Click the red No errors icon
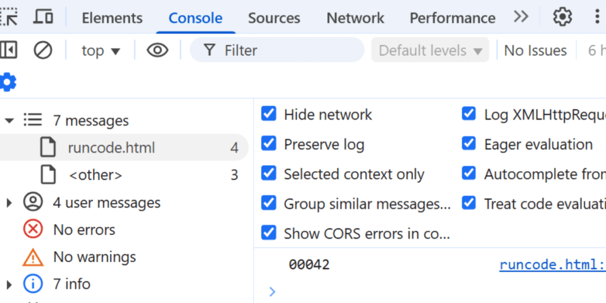Viewport: 606px width, 303px height. (x=33, y=230)
